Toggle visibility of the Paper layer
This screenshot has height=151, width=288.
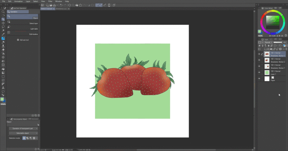pos(259,79)
